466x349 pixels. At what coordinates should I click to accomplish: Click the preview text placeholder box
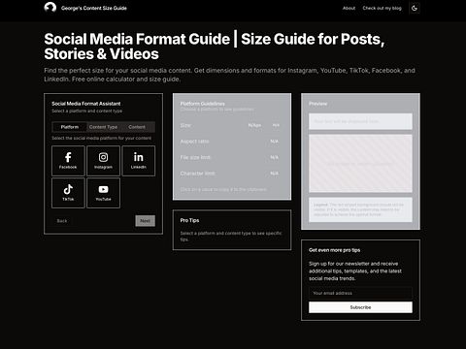pyautogui.click(x=360, y=121)
